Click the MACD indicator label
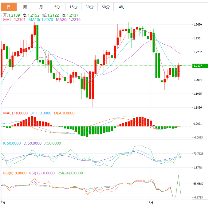The width and height of the screenshot is (209, 211). coord(15,113)
